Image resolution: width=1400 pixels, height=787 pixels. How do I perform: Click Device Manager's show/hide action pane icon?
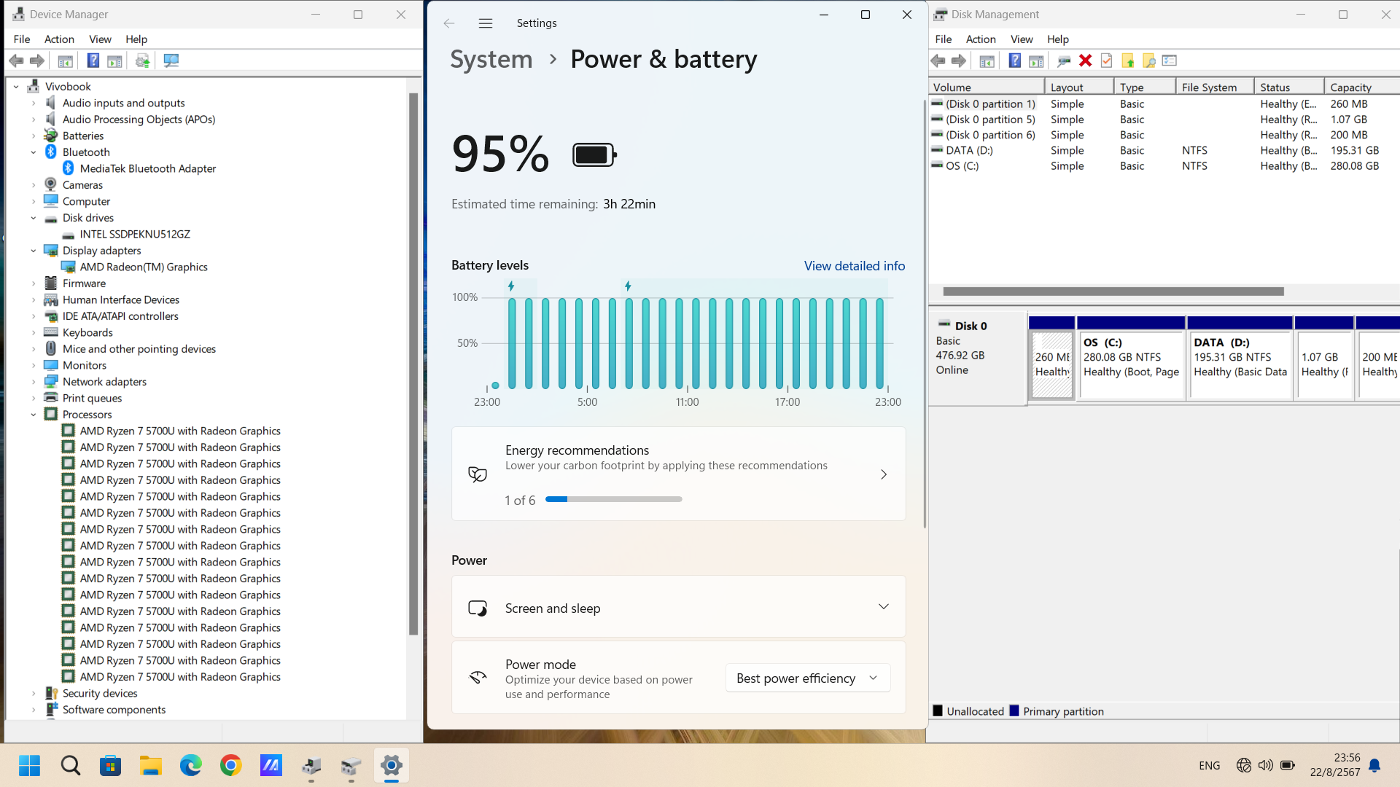click(x=114, y=61)
